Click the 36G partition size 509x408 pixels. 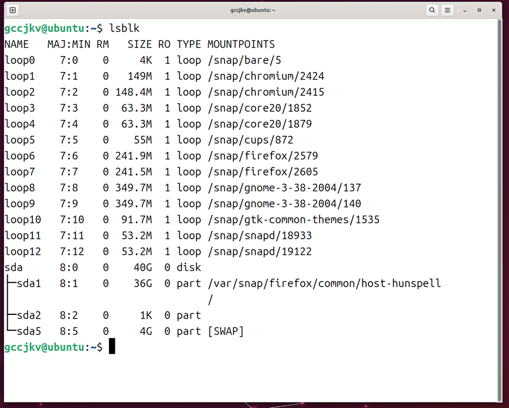143,283
